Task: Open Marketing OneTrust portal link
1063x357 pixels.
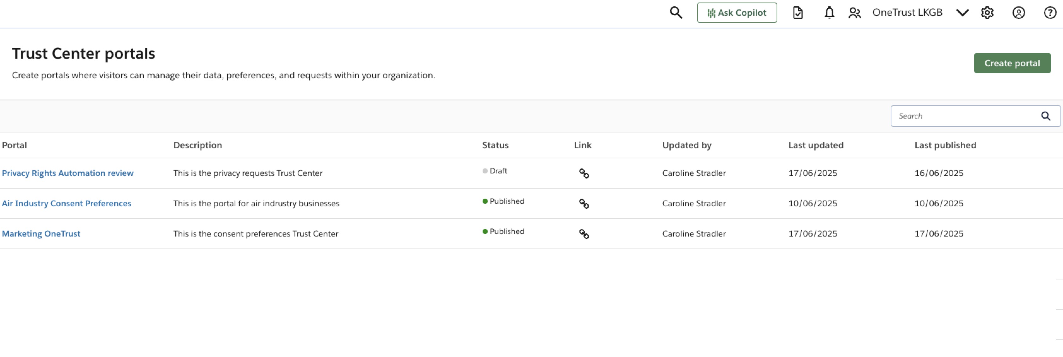Action: click(41, 234)
